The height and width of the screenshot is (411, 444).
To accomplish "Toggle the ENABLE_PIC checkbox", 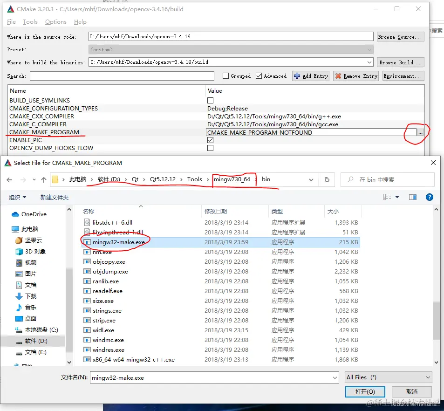I will pyautogui.click(x=210, y=140).
